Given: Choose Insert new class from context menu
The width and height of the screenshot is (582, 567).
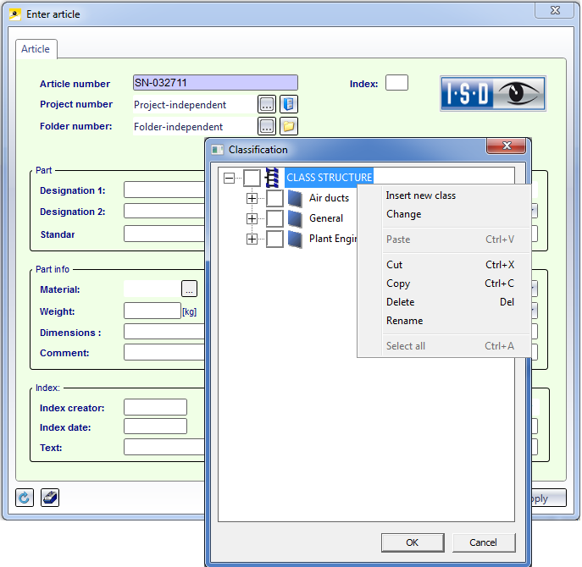Looking at the screenshot, I should click(x=421, y=195).
